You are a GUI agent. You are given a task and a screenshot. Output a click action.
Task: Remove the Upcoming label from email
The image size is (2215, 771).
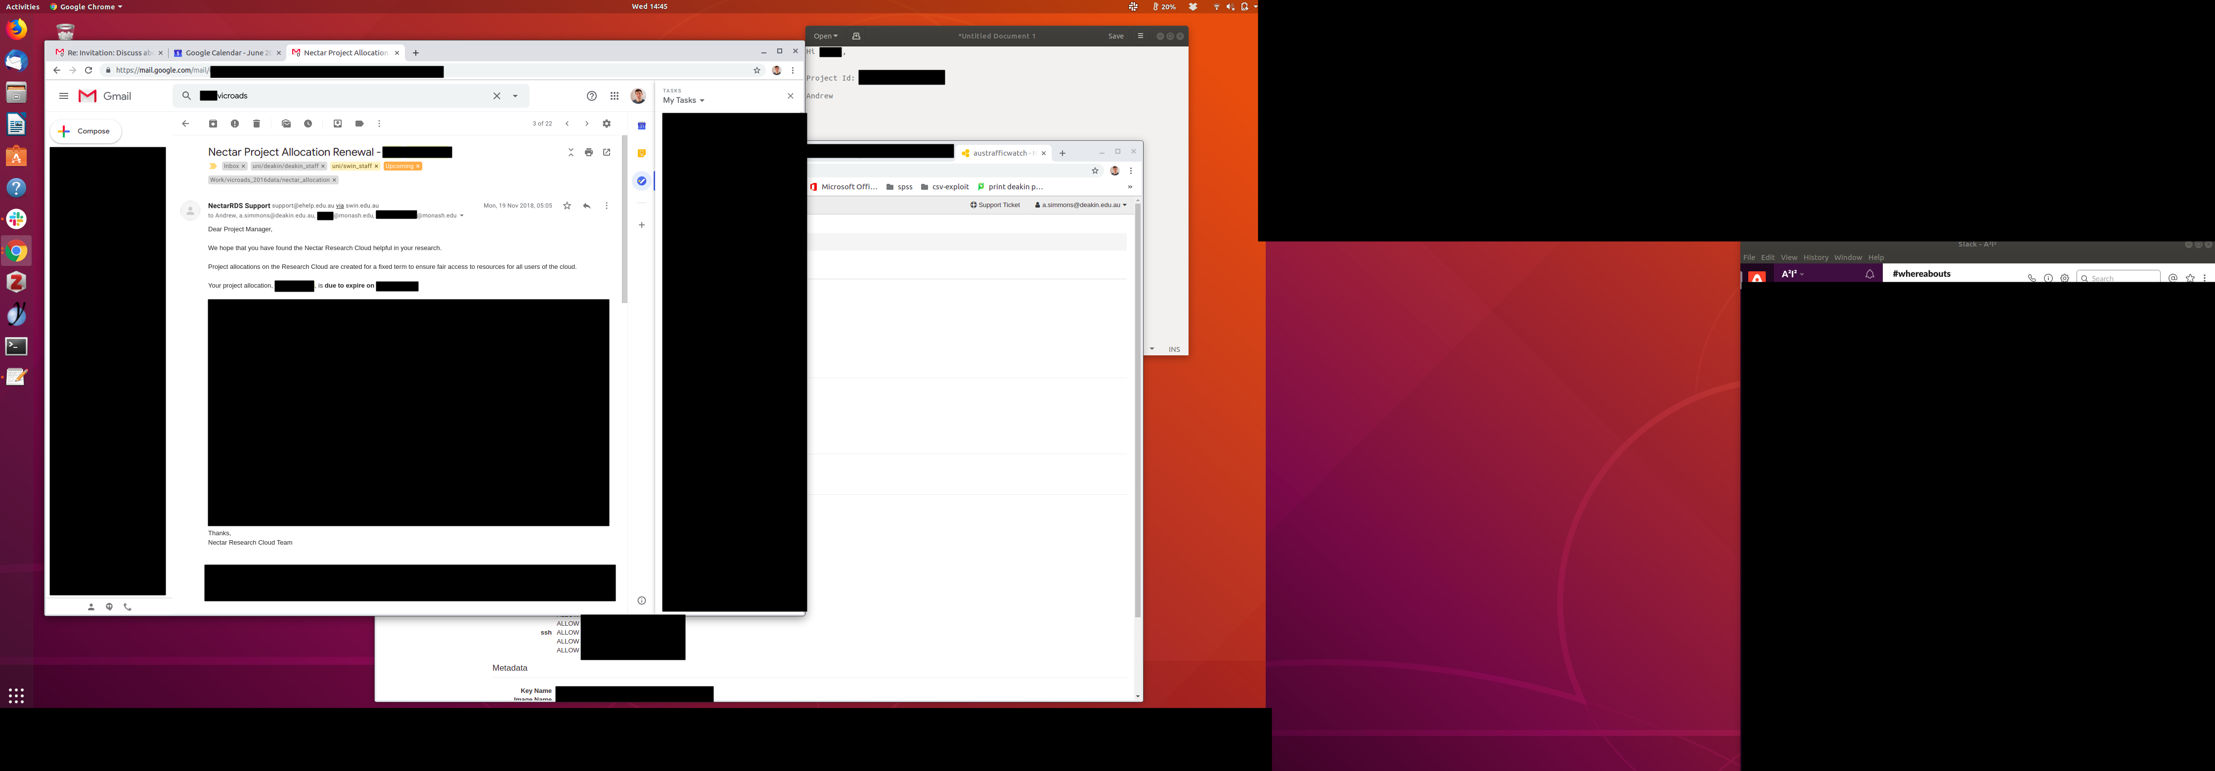pos(418,167)
